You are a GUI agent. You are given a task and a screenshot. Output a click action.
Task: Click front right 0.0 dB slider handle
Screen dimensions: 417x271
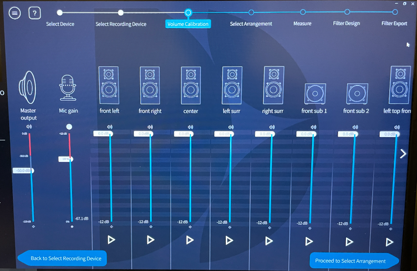pos(144,133)
